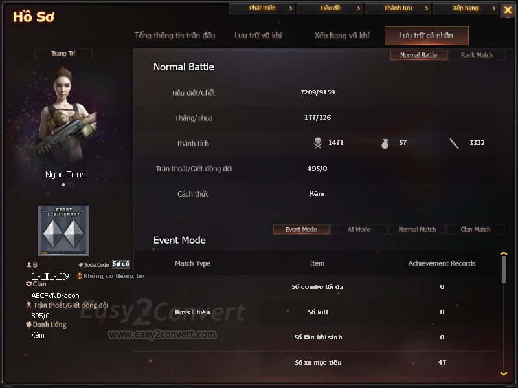Click the player profile icon beside Bi

29,264
